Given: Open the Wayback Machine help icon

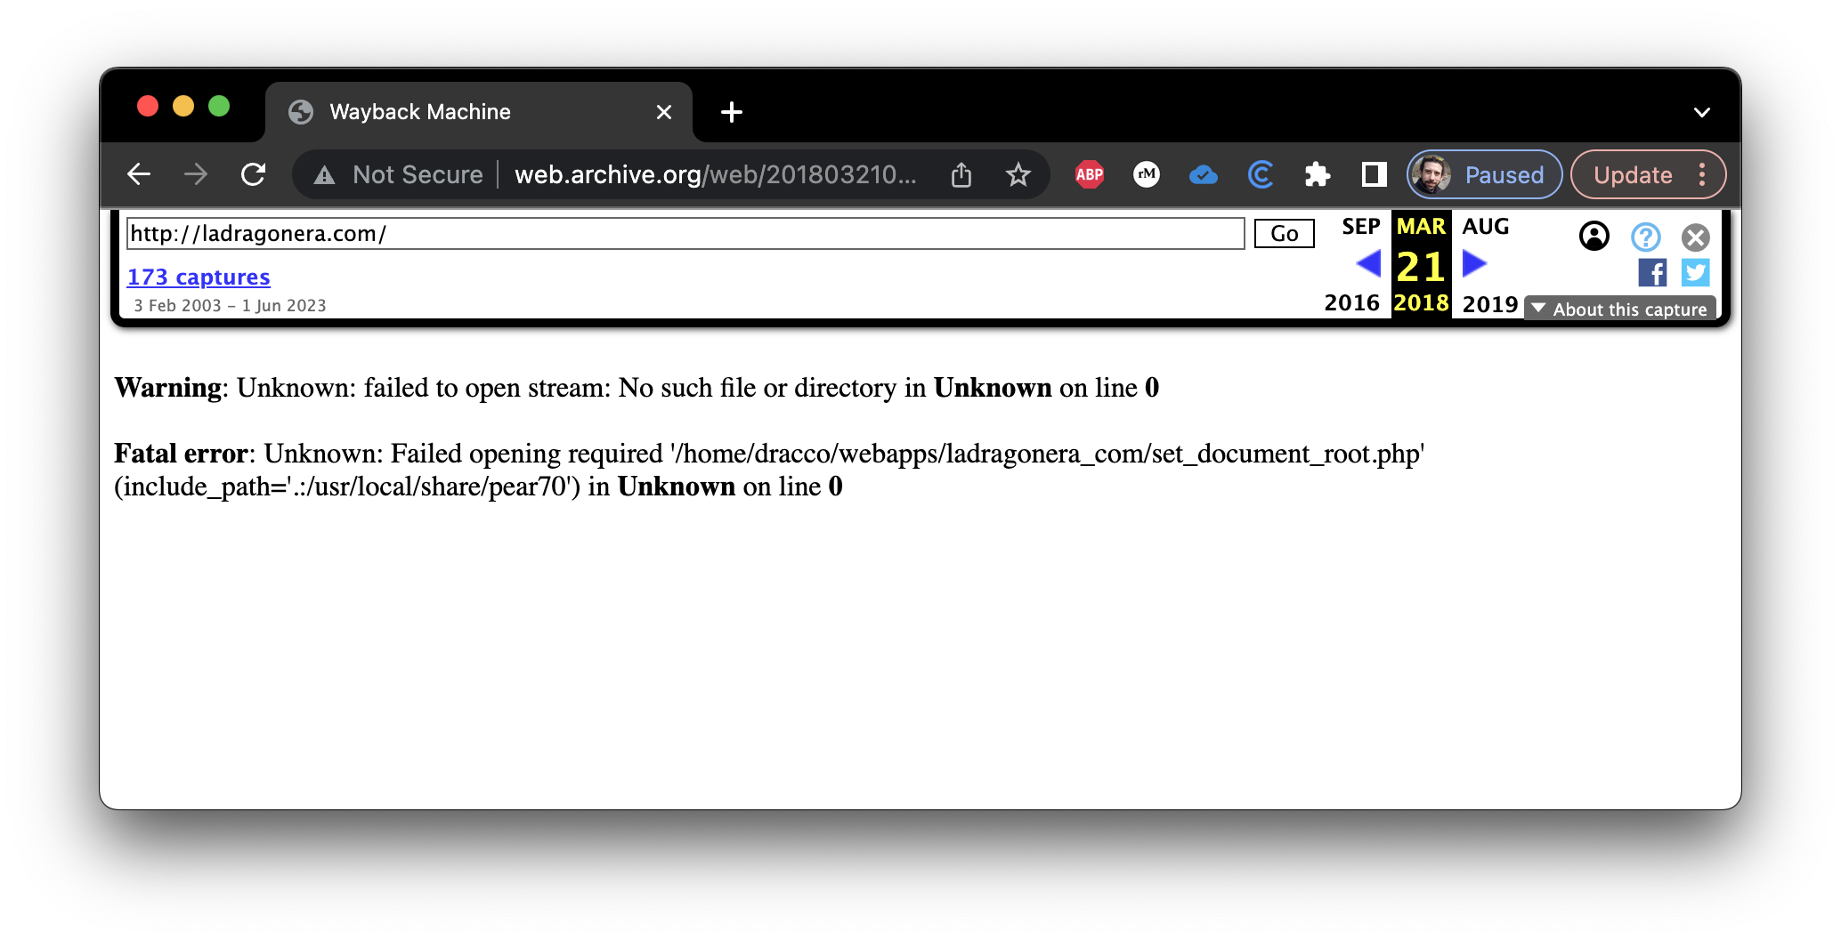Looking at the screenshot, I should [x=1645, y=237].
